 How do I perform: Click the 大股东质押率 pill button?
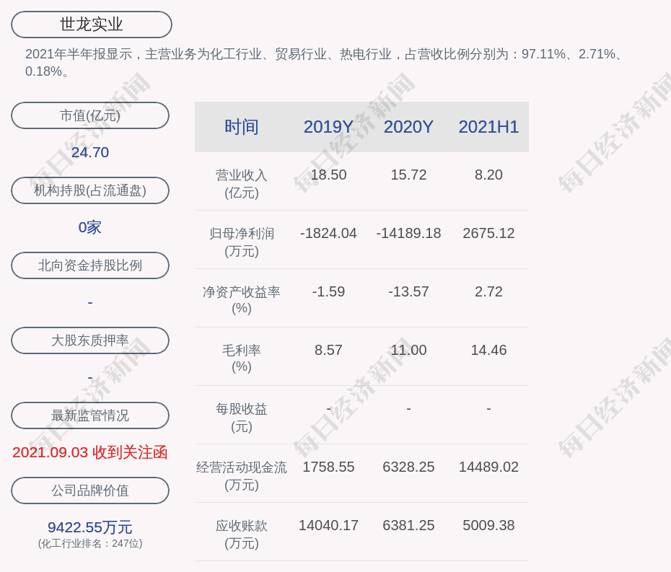(90, 340)
